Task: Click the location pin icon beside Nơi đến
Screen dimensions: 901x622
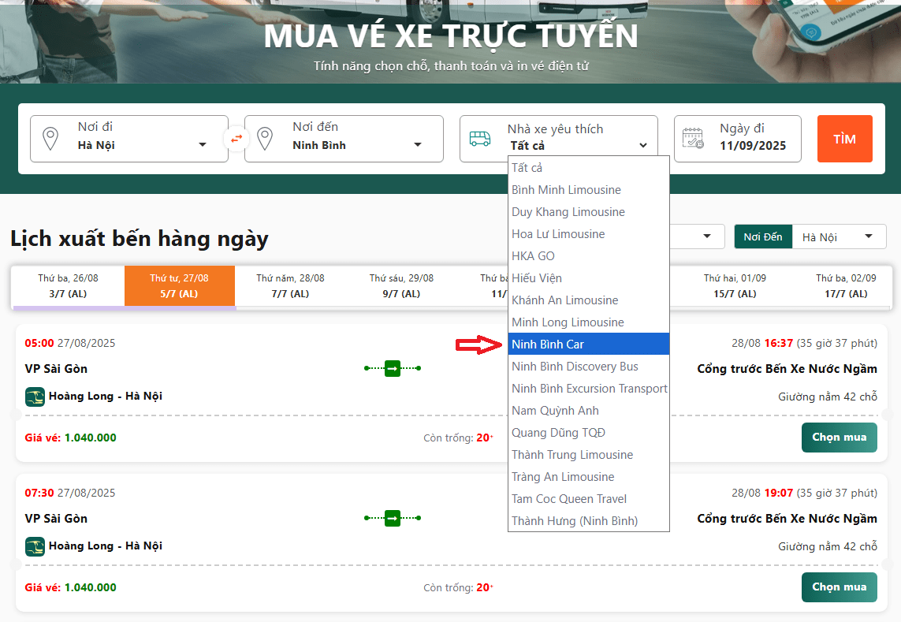Action: pyautogui.click(x=265, y=139)
